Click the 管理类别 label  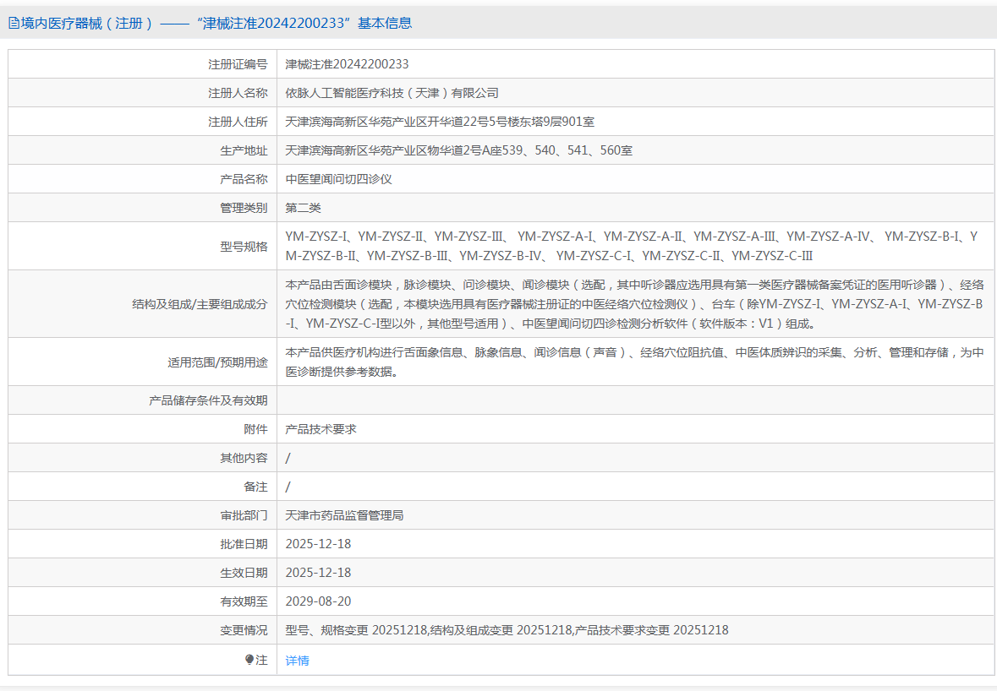click(244, 208)
